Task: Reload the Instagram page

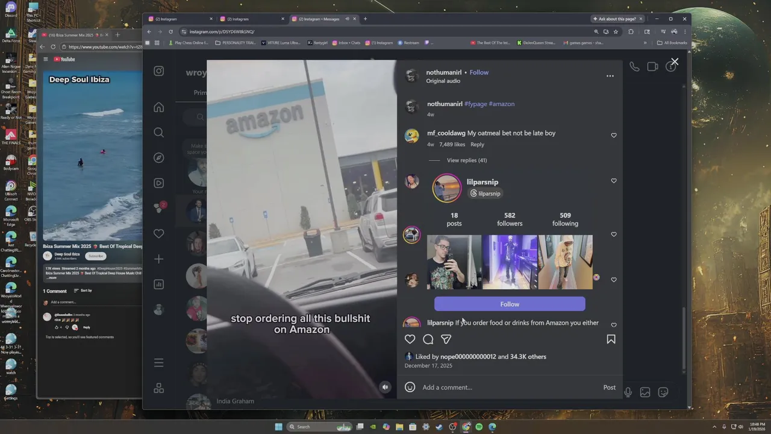Action: point(170,31)
